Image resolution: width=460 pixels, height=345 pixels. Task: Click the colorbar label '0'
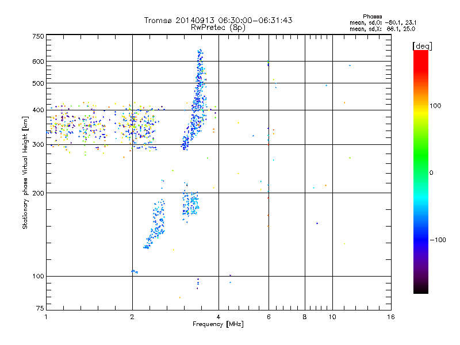click(x=431, y=173)
